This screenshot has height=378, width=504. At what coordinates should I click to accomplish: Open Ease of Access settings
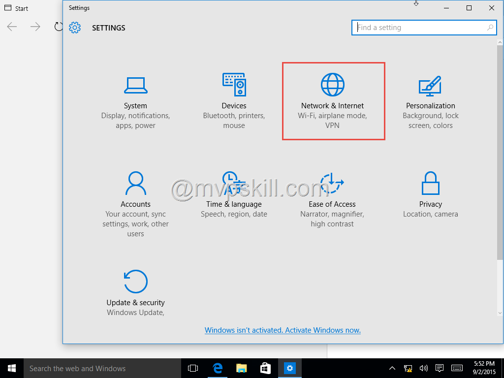tap(332, 199)
